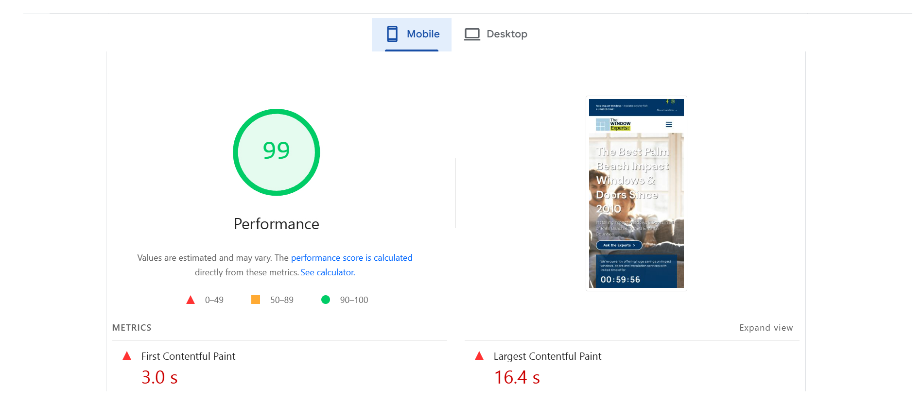Viewport: 923px width, 403px height.
Task: Click the hamburger menu in the page preview
Action: pos(669,125)
